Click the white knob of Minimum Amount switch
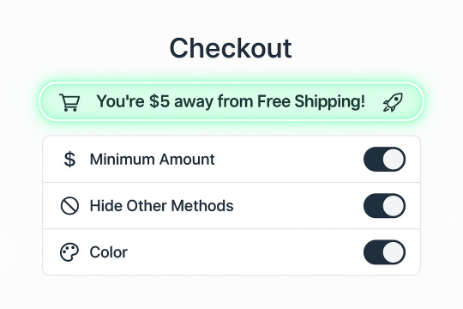The height and width of the screenshot is (309, 463). pos(394,159)
